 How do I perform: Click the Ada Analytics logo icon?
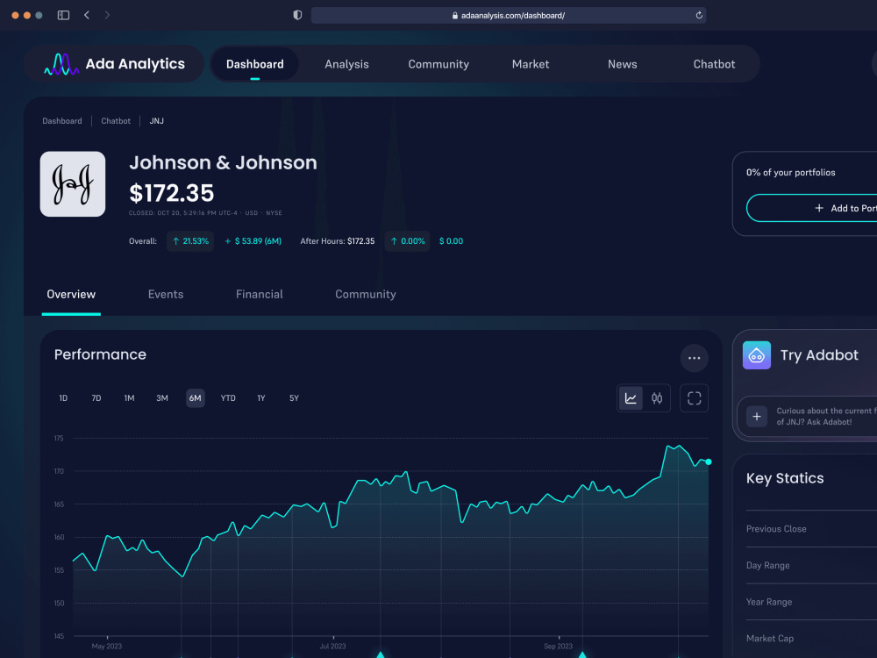point(61,64)
